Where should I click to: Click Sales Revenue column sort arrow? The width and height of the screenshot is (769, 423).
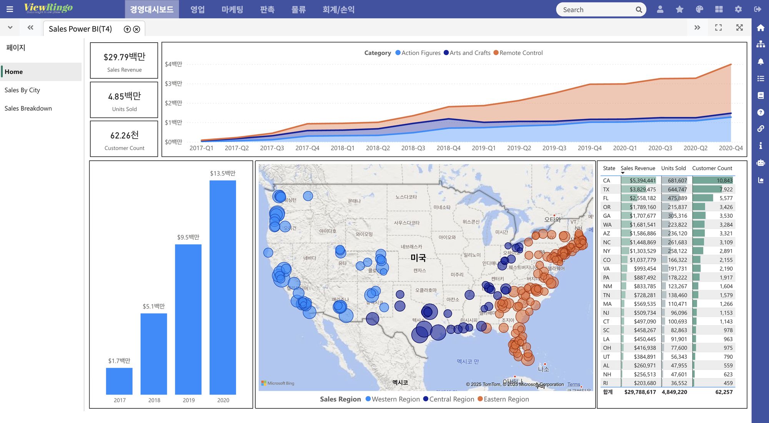click(623, 173)
